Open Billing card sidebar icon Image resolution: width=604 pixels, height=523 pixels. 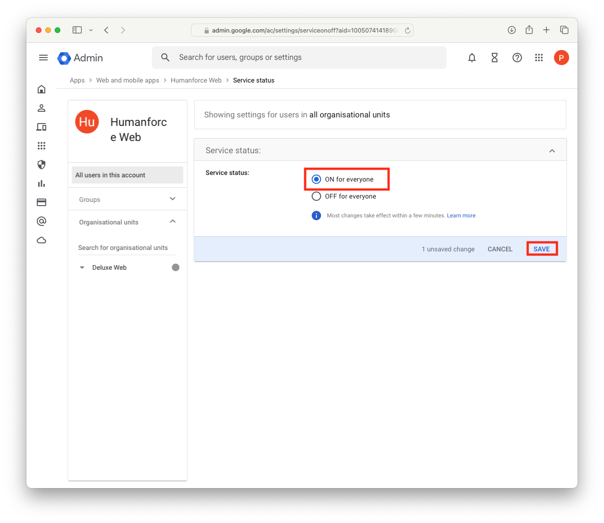click(x=41, y=202)
